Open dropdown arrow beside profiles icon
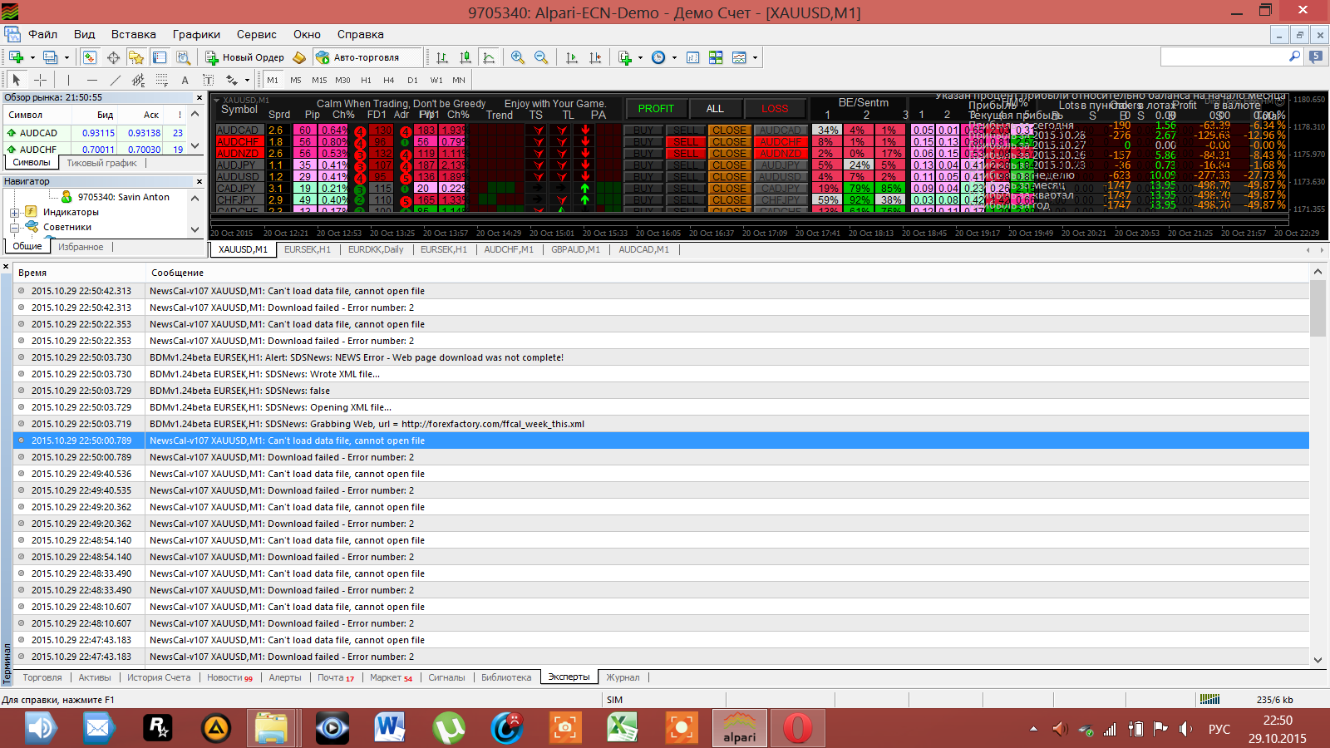The height and width of the screenshot is (748, 1330). coord(66,57)
